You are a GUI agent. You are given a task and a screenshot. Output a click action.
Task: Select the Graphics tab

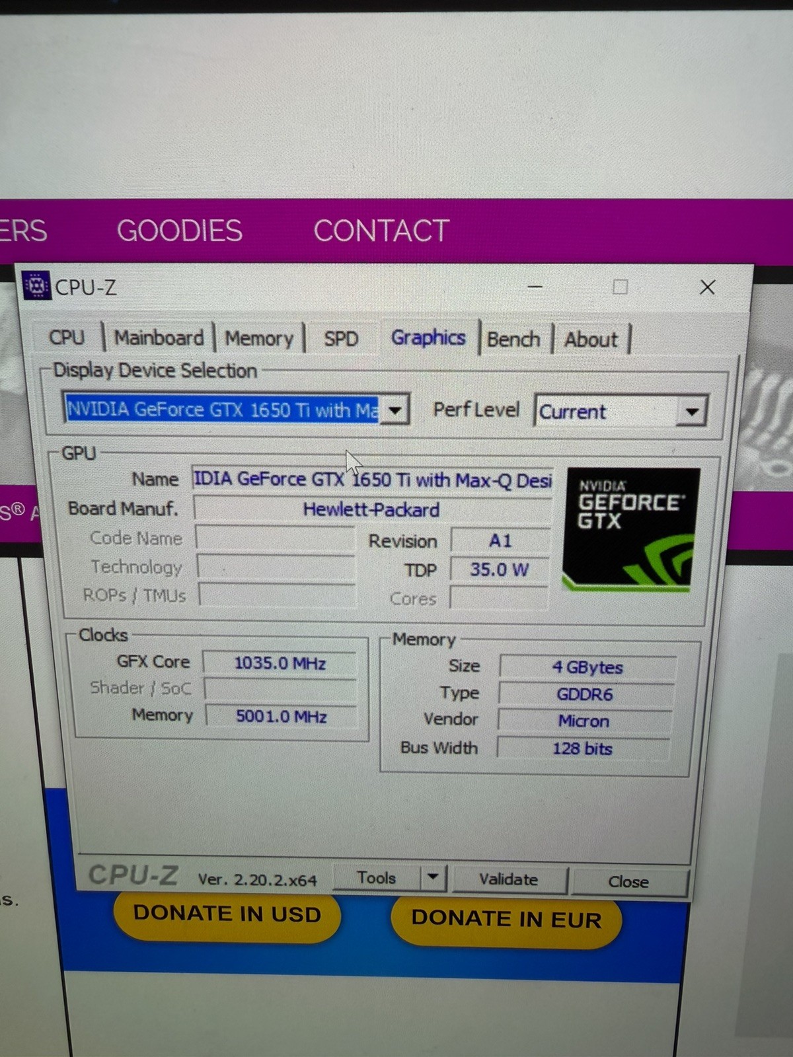coord(428,338)
